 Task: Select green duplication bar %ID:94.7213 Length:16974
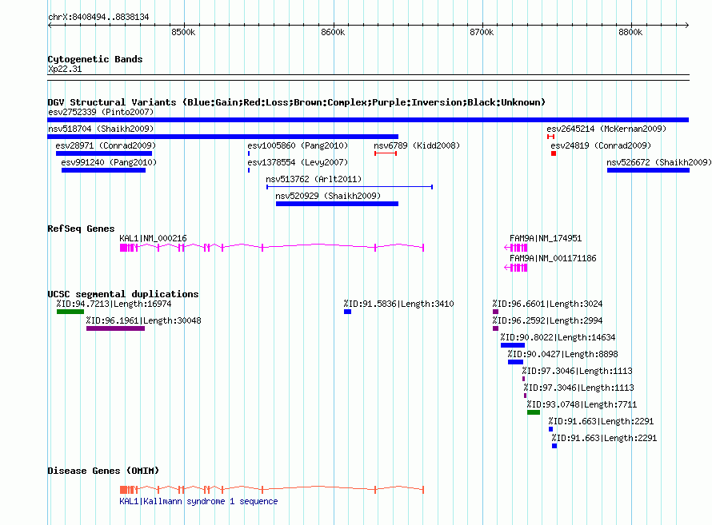[70, 312]
